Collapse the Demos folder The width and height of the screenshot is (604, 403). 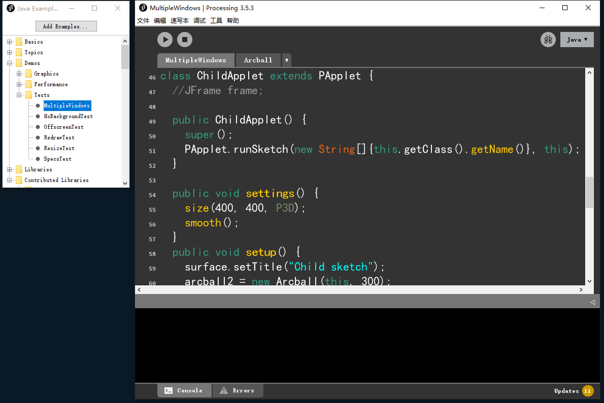click(10, 63)
